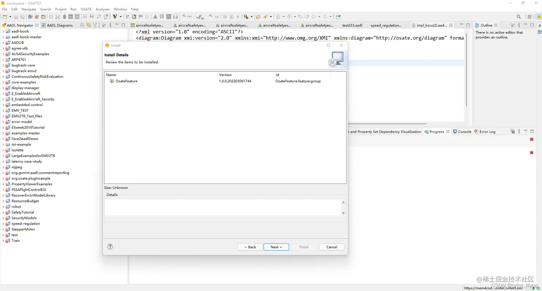Switch to the Error Log tab

485,132
